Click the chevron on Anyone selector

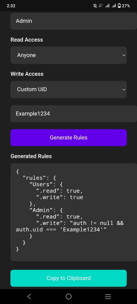click(x=124, y=55)
